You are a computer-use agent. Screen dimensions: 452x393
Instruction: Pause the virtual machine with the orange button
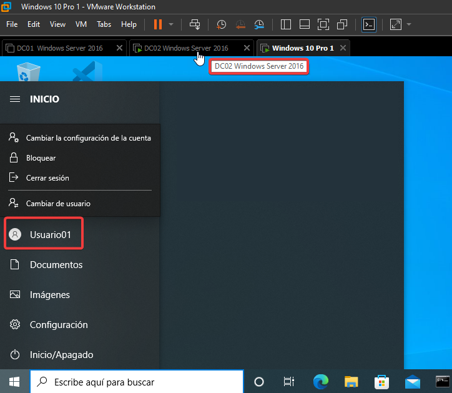(x=157, y=24)
